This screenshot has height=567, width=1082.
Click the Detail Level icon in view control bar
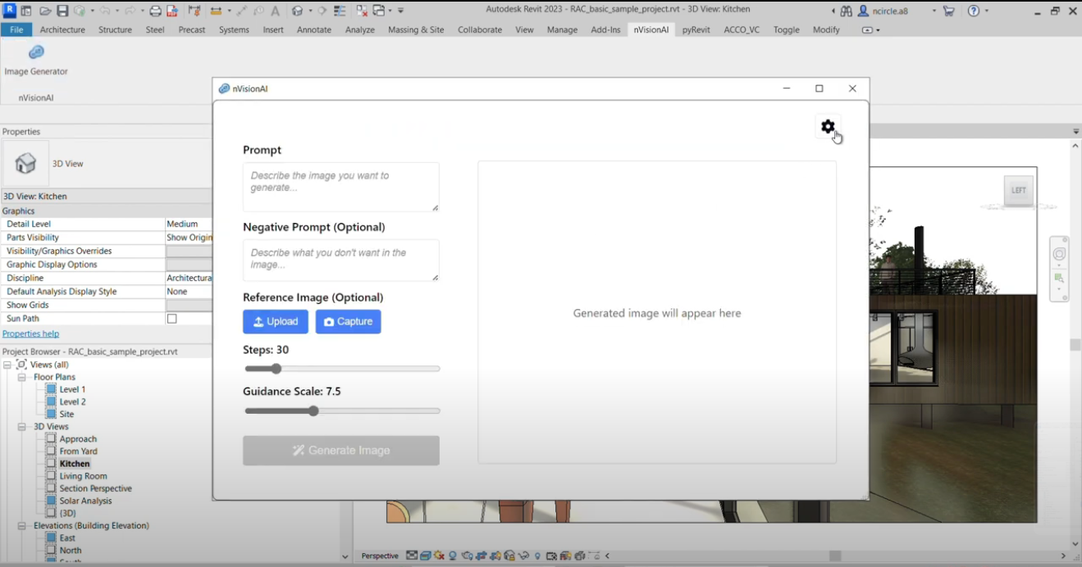click(x=412, y=556)
